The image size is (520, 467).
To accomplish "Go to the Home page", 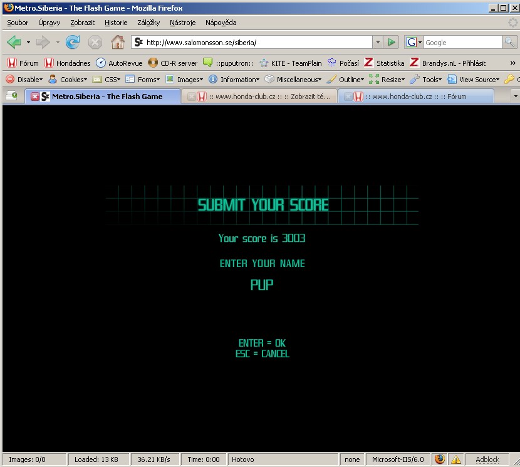I will [x=117, y=43].
